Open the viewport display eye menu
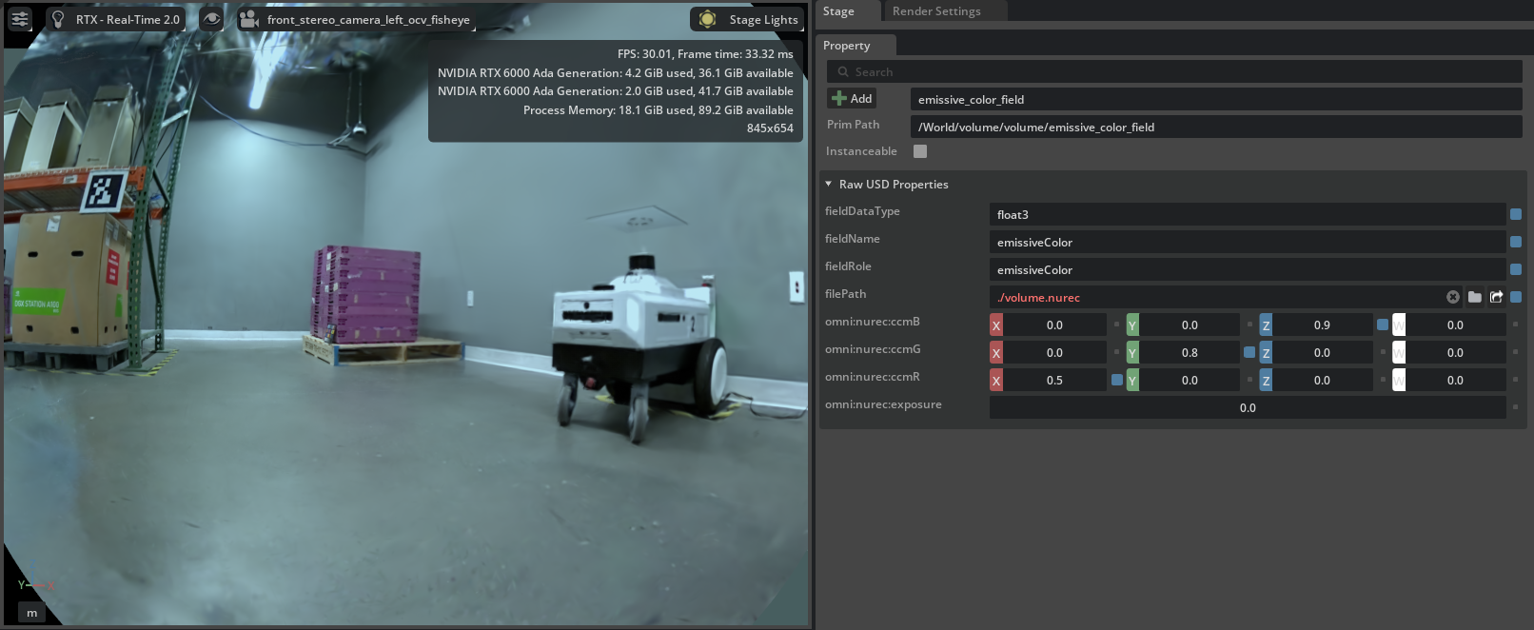Image resolution: width=1534 pixels, height=630 pixels. pos(212,19)
